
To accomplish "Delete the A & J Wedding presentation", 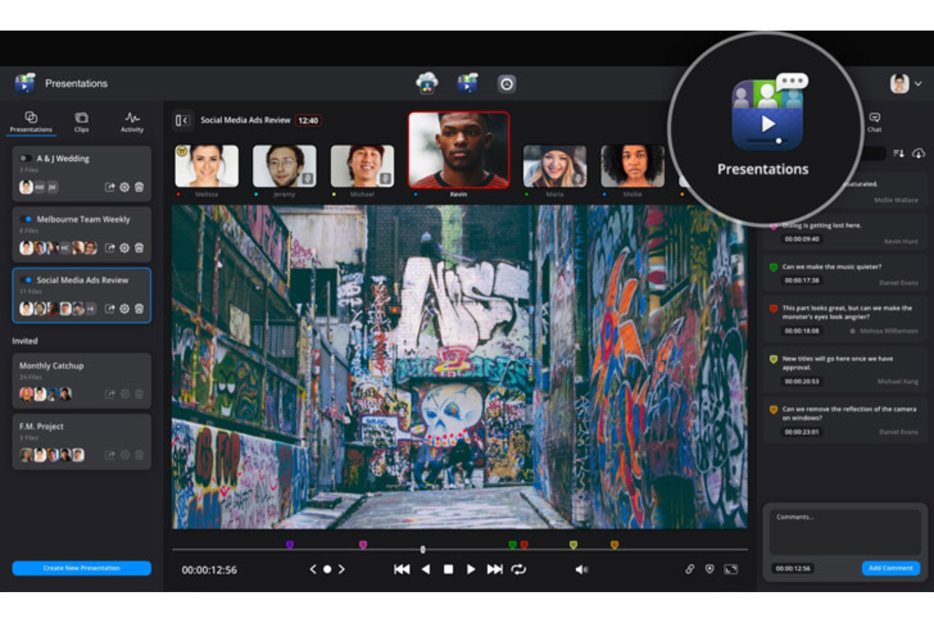I will click(x=139, y=187).
